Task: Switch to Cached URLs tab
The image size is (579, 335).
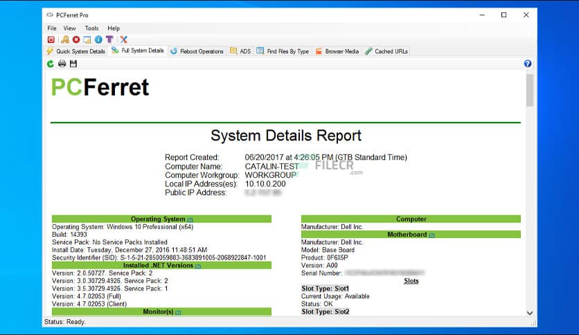Action: pos(386,51)
